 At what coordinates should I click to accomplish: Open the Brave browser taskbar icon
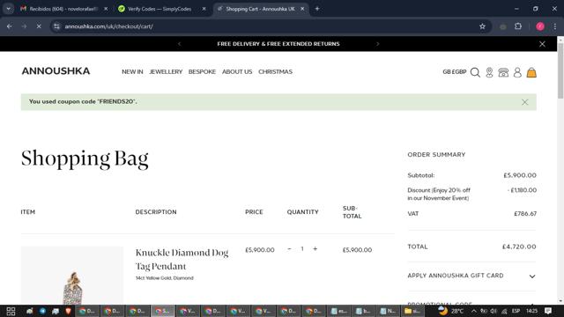pos(68,311)
